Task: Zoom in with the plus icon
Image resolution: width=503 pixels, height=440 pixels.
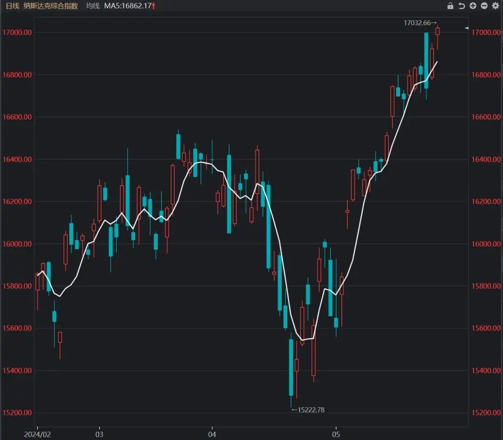Action: tap(473, 6)
